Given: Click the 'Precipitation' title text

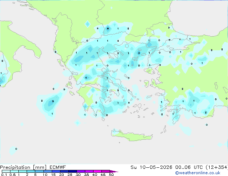Looking at the screenshot, I should pyautogui.click(x=15, y=167).
